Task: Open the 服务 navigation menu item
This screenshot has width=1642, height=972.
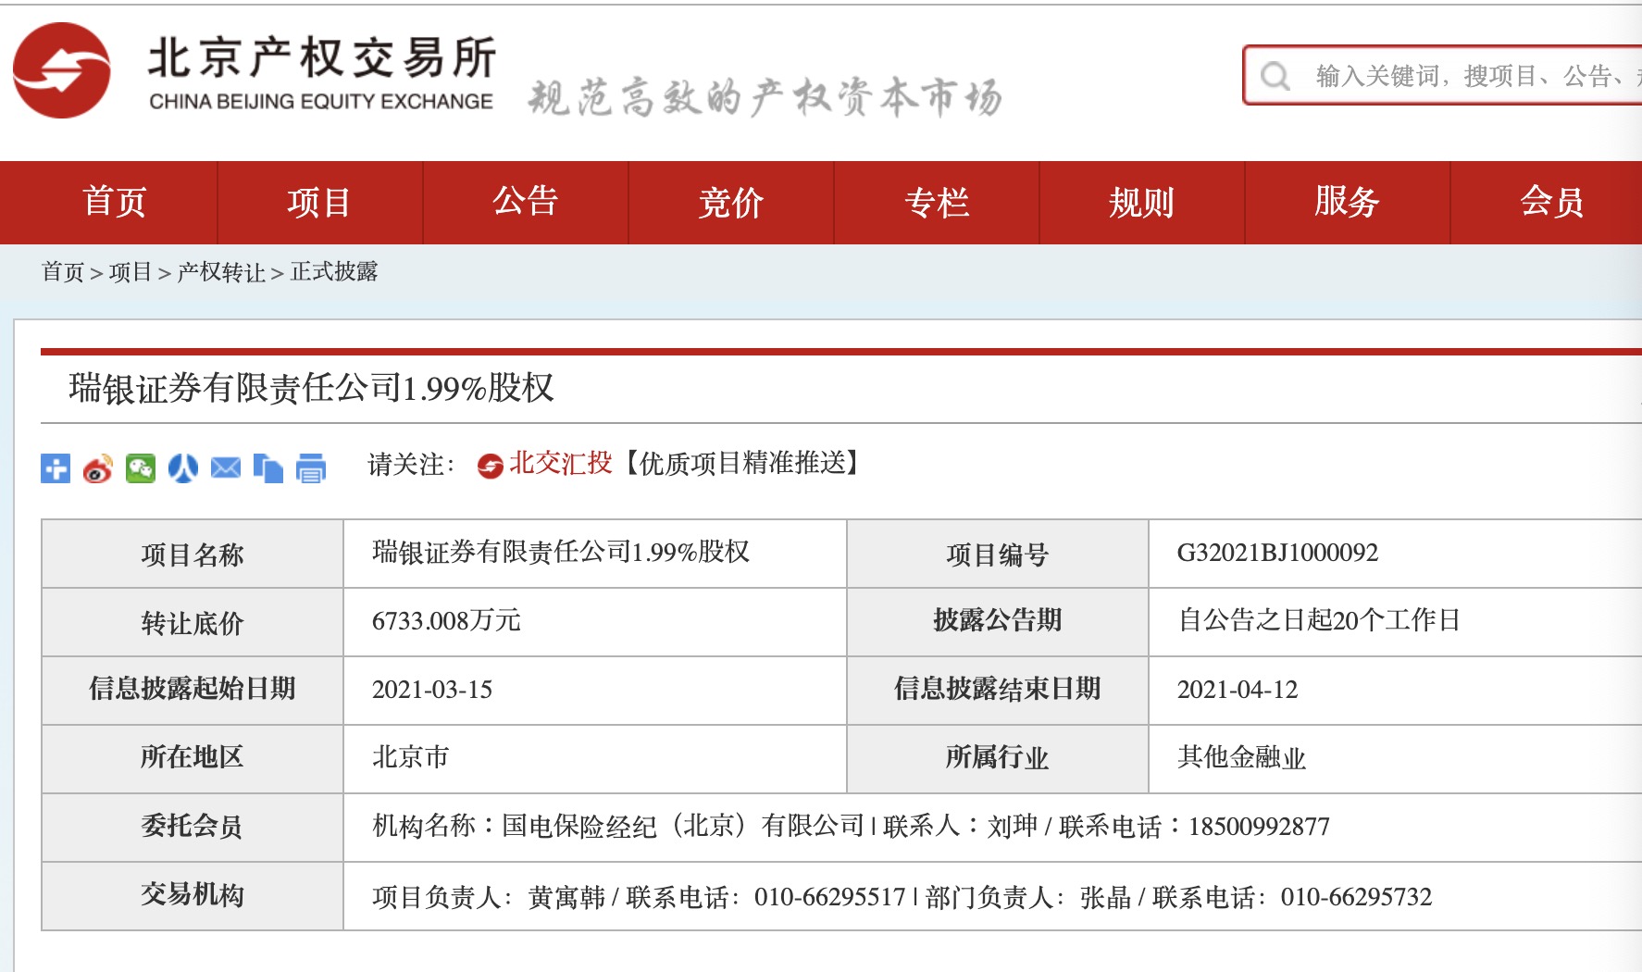Action: tap(1347, 203)
